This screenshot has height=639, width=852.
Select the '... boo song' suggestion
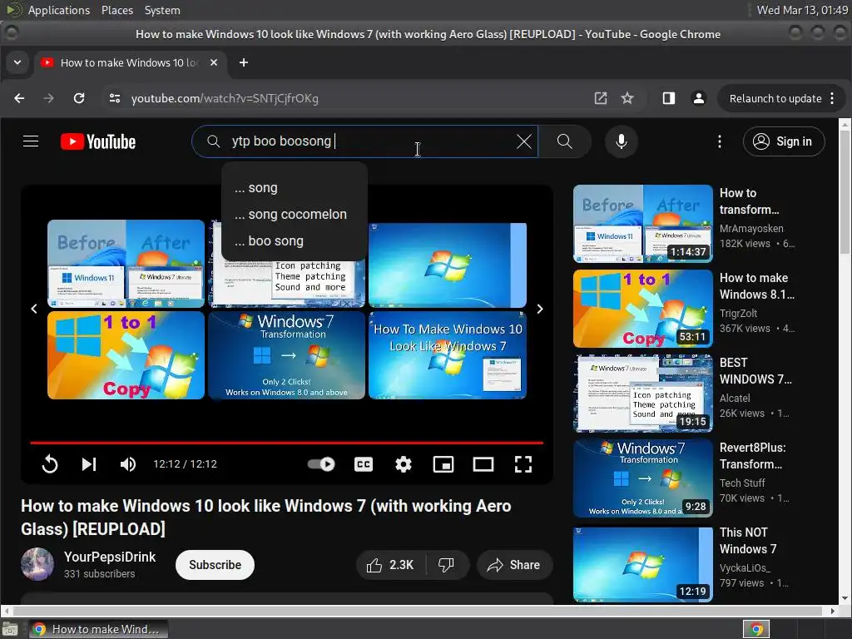(x=295, y=241)
